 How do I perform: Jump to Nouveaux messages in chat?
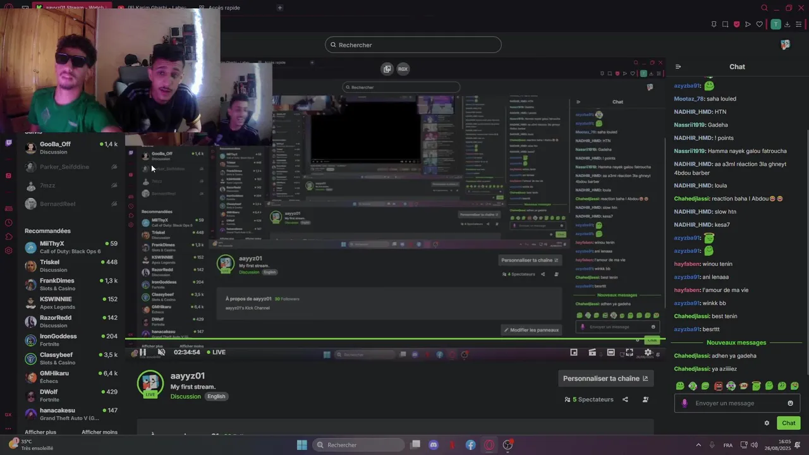click(736, 343)
